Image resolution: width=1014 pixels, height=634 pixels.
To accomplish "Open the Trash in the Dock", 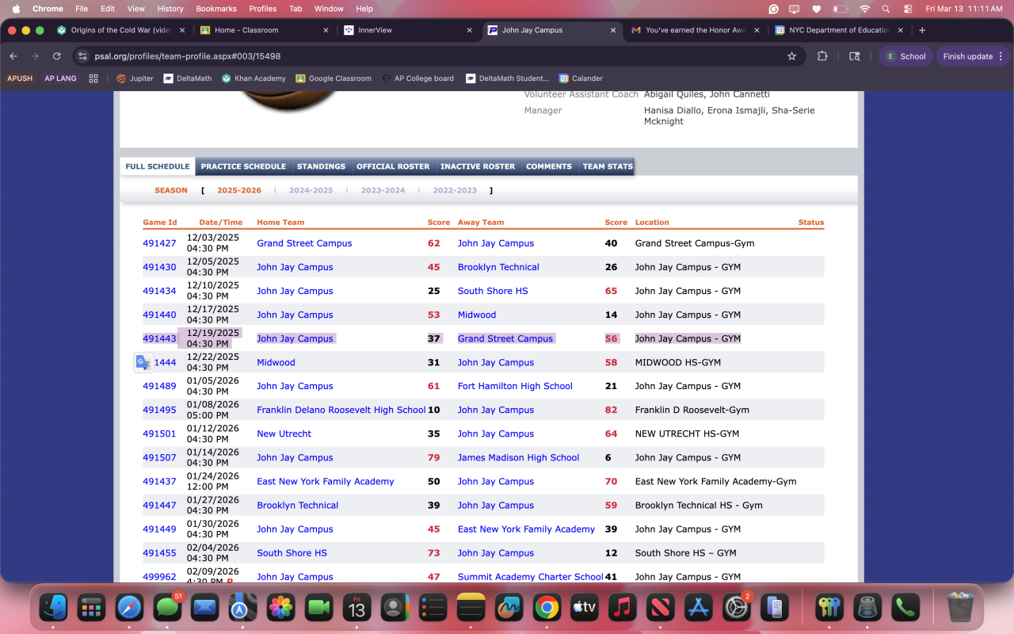I will [960, 608].
